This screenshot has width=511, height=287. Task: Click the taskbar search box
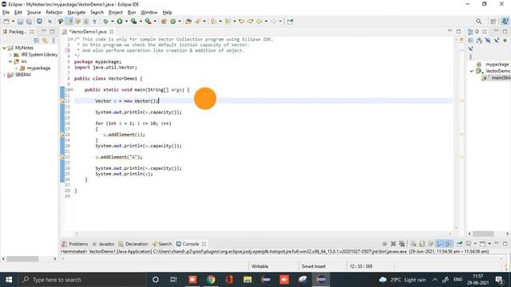81,280
